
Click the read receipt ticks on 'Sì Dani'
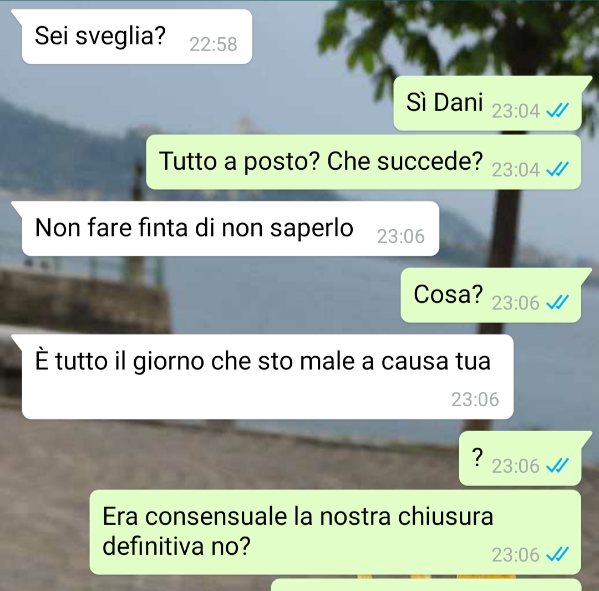tap(558, 111)
